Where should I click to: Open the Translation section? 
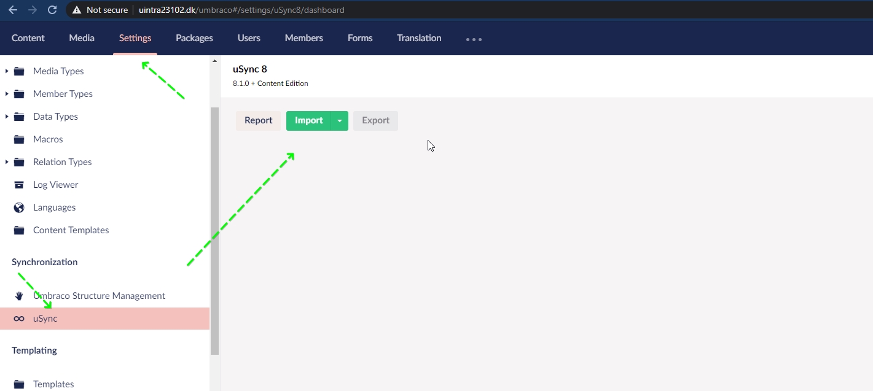pyautogui.click(x=419, y=38)
